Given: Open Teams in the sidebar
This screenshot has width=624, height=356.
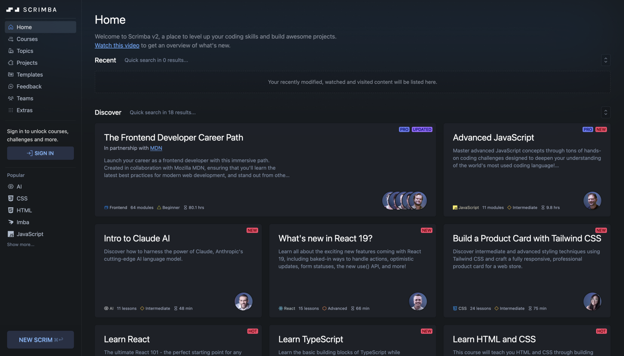Looking at the screenshot, I should tap(40, 98).
